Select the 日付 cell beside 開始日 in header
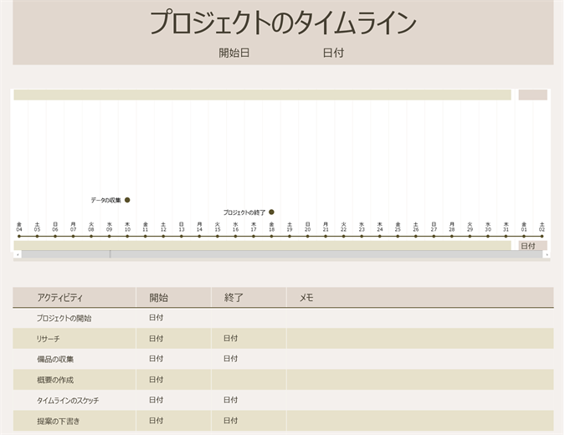565x435 pixels. point(333,53)
